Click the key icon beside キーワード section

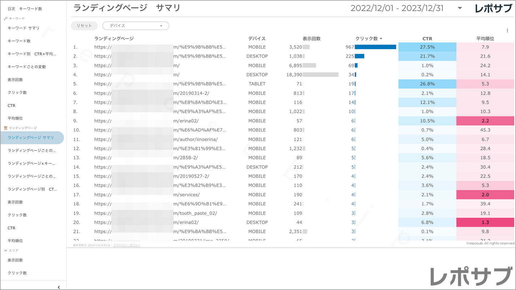[x=6, y=18]
